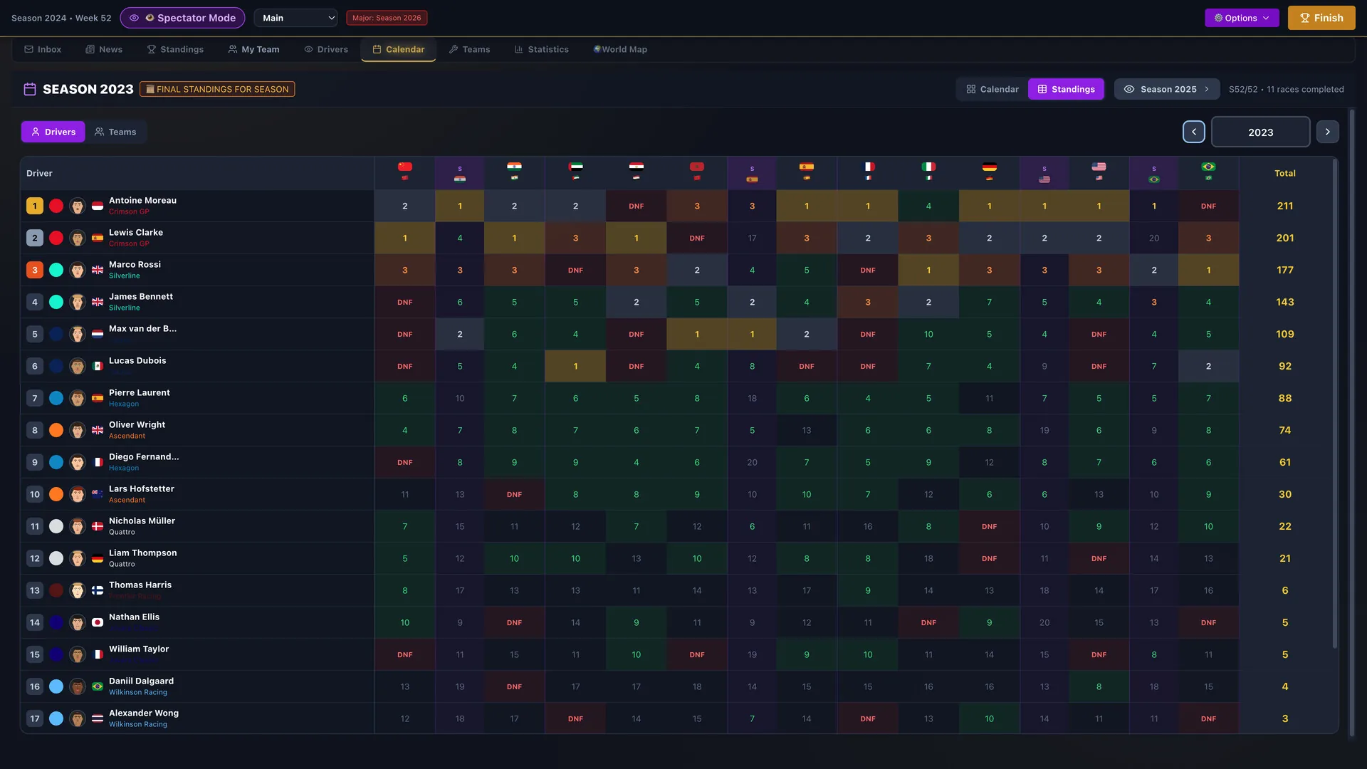The height and width of the screenshot is (769, 1367).
Task: Open the Standings tab
Action: tap(175, 49)
